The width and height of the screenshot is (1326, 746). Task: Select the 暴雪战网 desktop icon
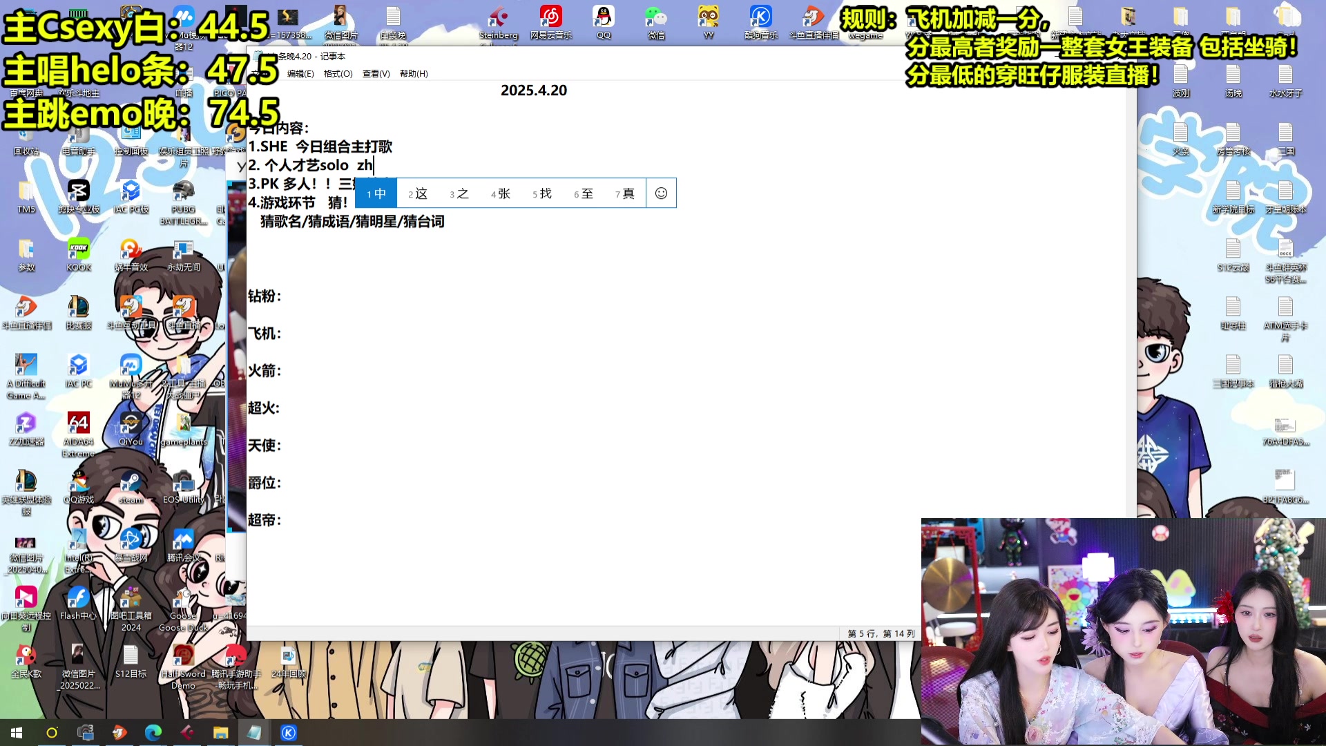[x=131, y=545]
